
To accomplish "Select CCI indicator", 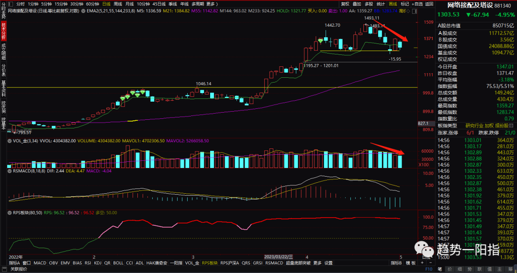I will point(129,263).
